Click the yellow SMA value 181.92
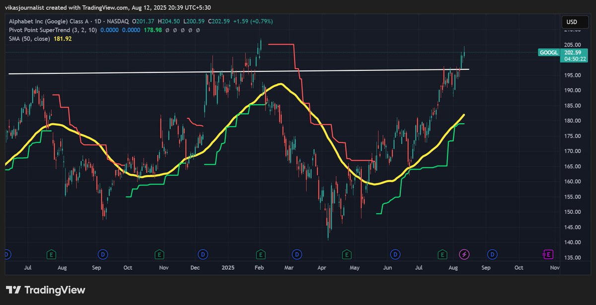The height and width of the screenshot is (305, 596). [62, 39]
